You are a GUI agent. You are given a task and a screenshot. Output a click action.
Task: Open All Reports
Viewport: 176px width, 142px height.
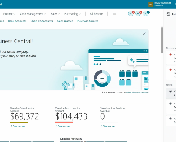96,14
